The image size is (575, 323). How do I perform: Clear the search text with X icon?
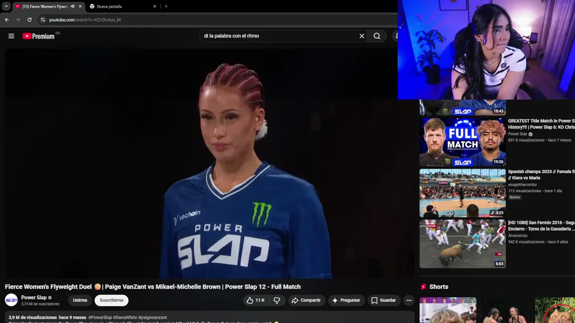pyautogui.click(x=362, y=36)
